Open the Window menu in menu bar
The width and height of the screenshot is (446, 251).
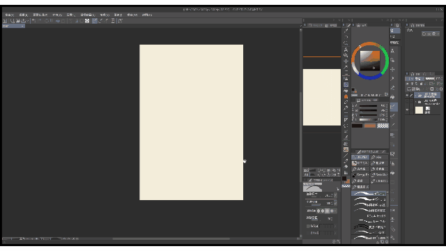(x=132, y=15)
